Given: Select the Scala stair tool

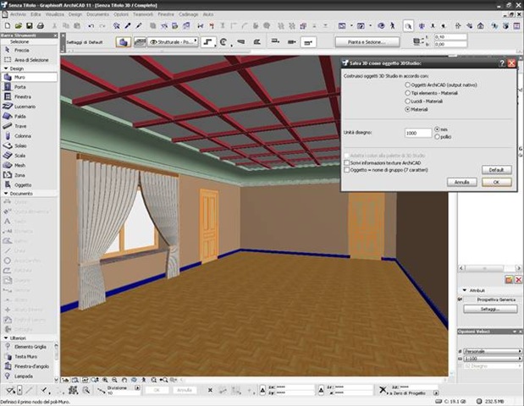Looking at the screenshot, I should [x=23, y=155].
